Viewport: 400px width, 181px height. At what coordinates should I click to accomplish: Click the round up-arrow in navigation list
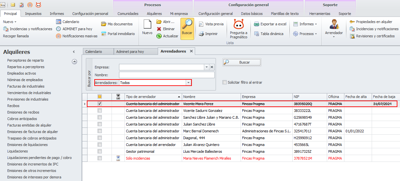74,61
